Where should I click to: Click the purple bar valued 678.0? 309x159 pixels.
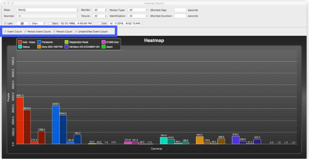[x=236, y=140]
